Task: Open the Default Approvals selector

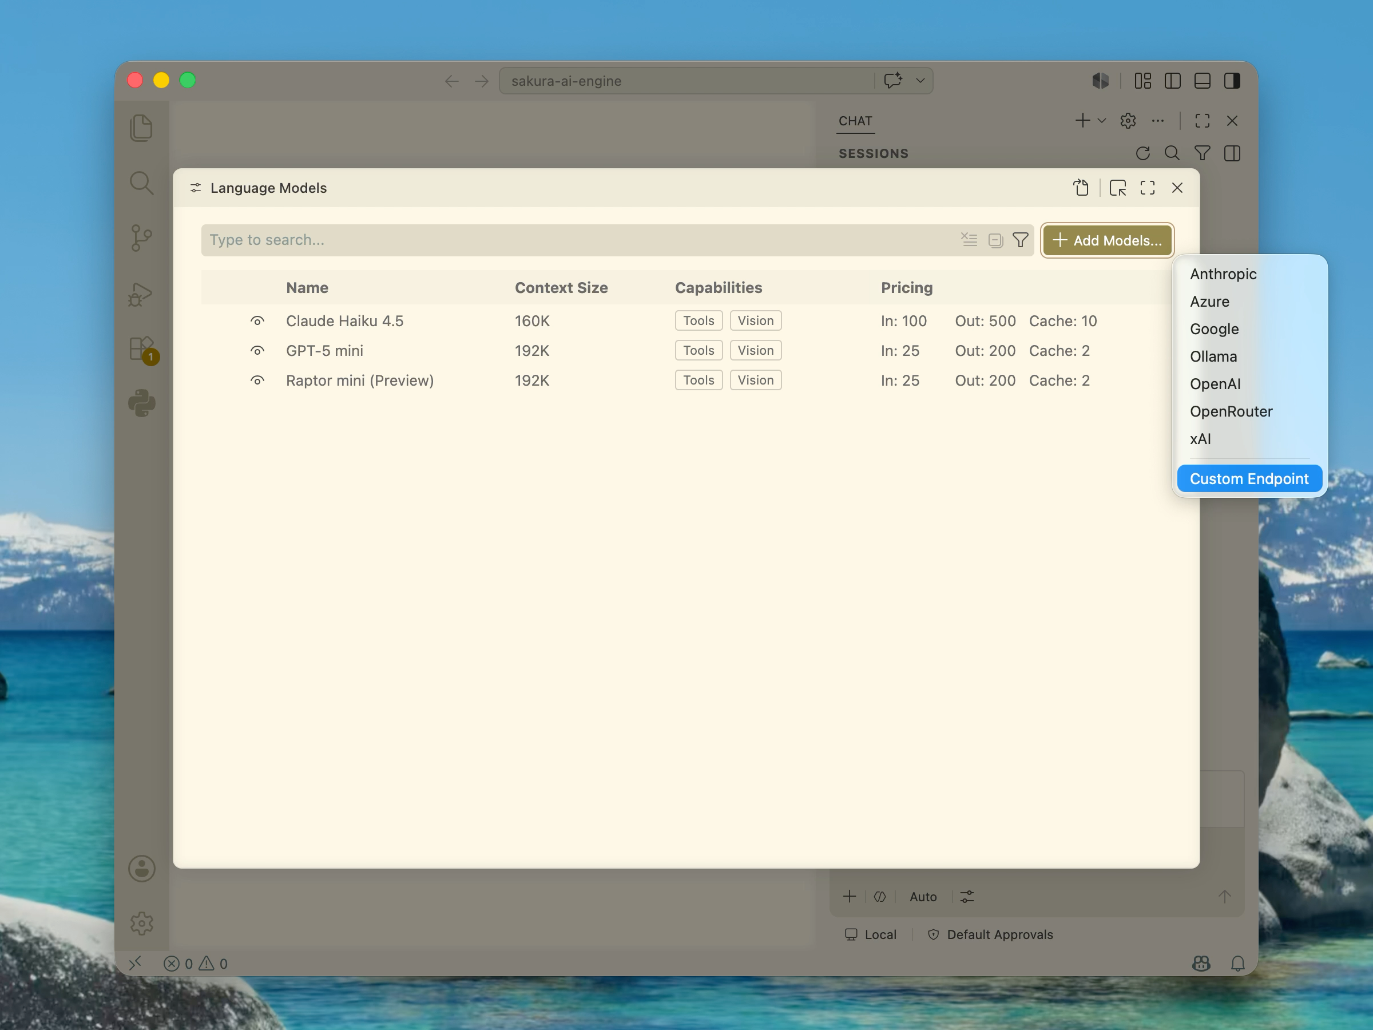Action: (990, 934)
